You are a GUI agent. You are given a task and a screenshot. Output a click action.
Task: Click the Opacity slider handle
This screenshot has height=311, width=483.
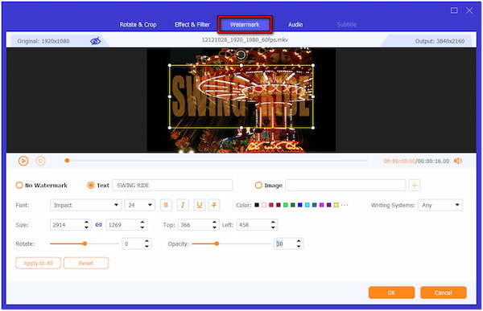(x=217, y=243)
